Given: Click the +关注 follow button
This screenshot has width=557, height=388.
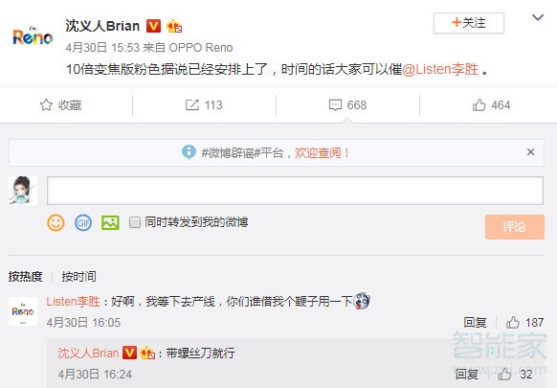Looking at the screenshot, I should click(469, 23).
